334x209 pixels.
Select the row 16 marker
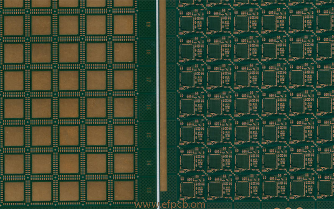[x=148, y=108]
